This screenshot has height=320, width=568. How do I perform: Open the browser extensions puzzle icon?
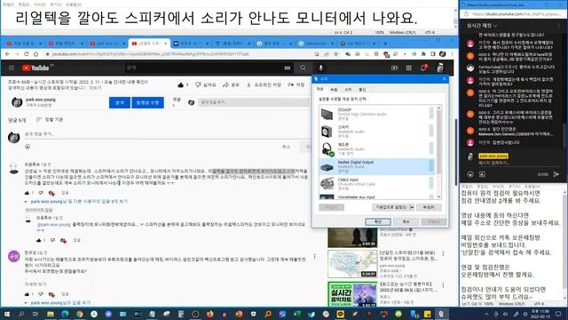click(x=423, y=53)
